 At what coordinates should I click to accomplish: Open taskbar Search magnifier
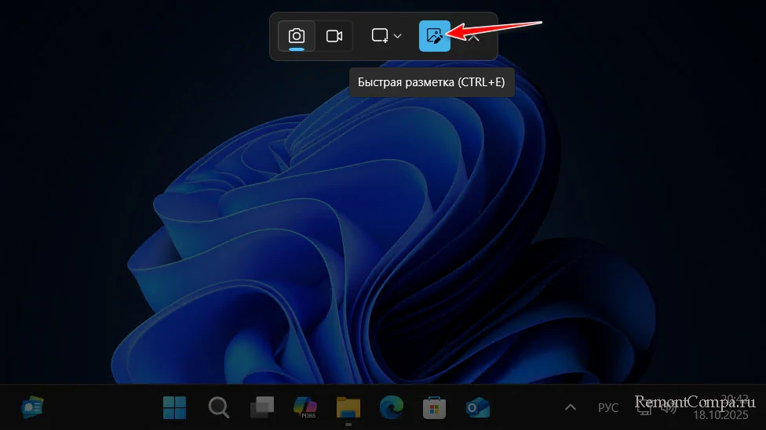point(218,407)
